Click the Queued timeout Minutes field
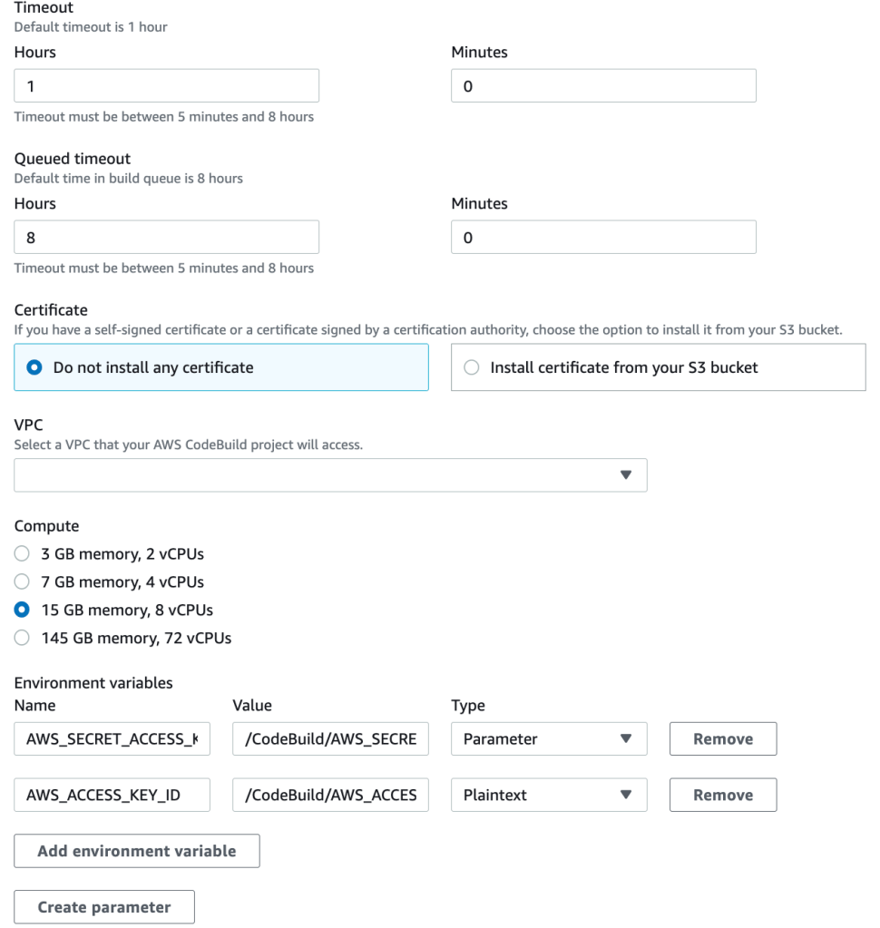The width and height of the screenshot is (880, 928). [603, 238]
